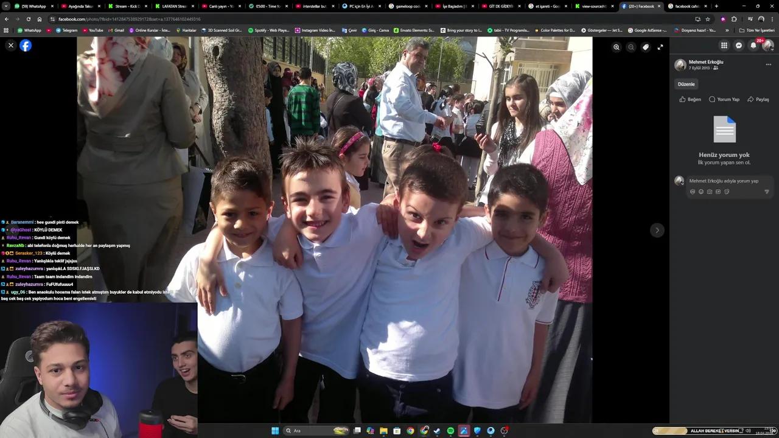
Task: Open account menu via your profile avatar
Action: coord(768,45)
